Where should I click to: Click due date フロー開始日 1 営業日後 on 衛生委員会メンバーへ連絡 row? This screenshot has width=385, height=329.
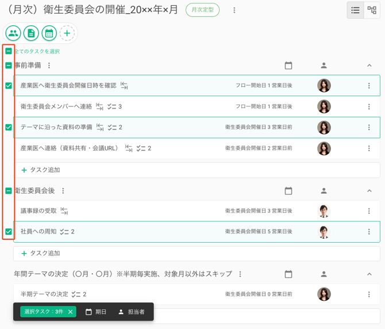(264, 106)
